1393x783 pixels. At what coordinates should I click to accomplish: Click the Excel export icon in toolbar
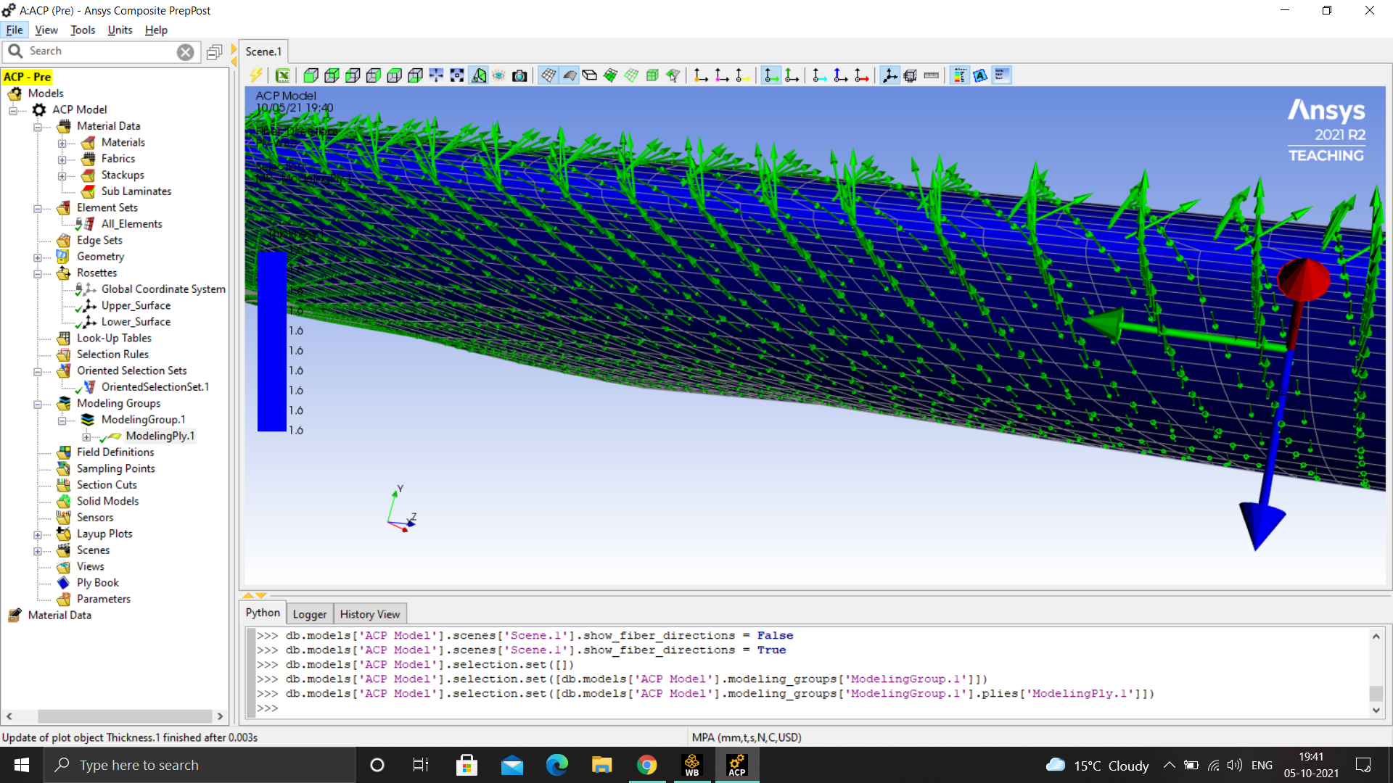(x=283, y=75)
